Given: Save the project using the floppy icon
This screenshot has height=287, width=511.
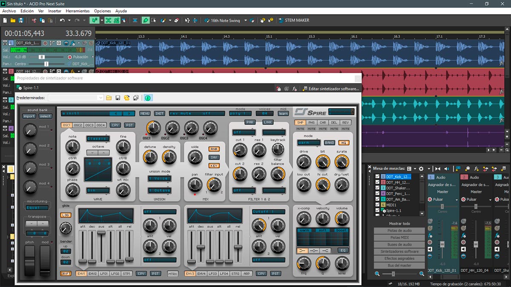Looking at the screenshot, I should coord(20,20).
